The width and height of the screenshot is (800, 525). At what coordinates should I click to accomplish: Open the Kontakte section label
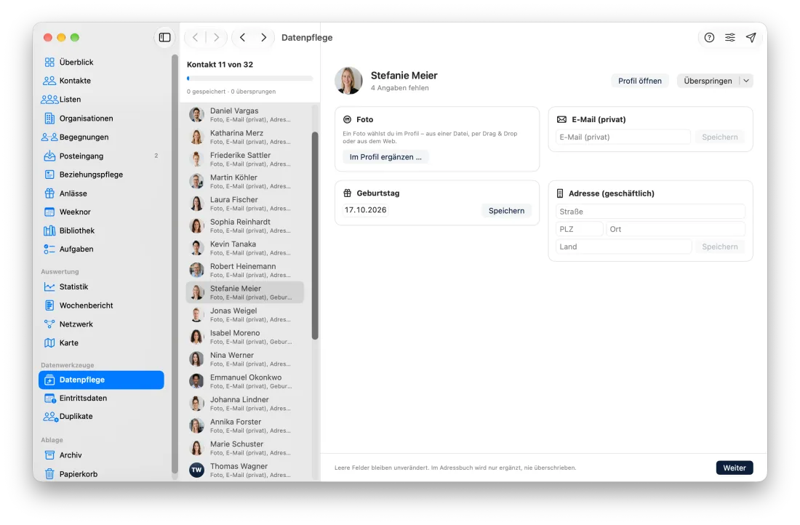pyautogui.click(x=75, y=81)
